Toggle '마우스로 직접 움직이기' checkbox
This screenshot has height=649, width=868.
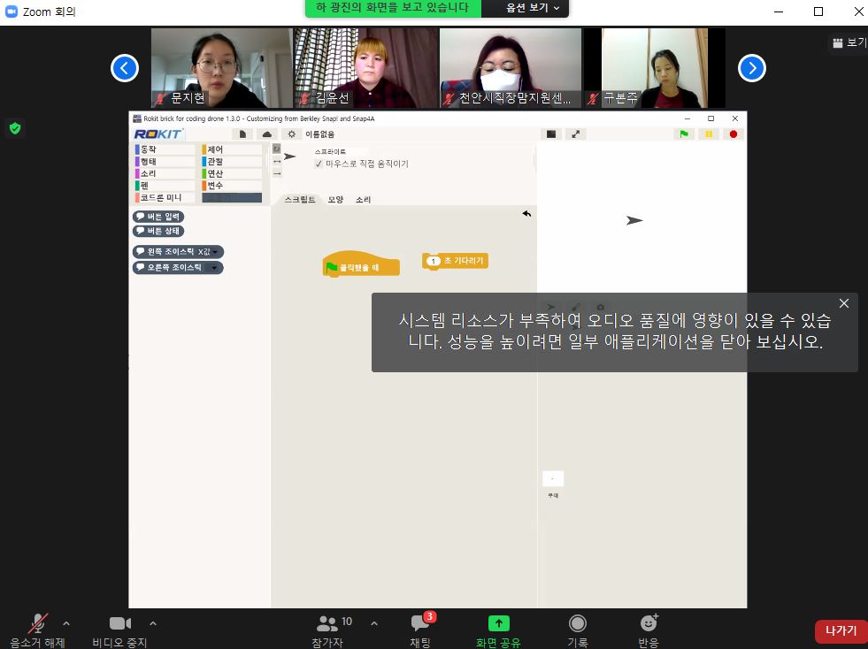tap(319, 164)
